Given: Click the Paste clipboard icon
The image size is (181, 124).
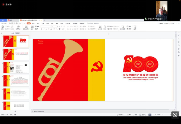Looking at the screenshot, I should [x=3, y=27].
